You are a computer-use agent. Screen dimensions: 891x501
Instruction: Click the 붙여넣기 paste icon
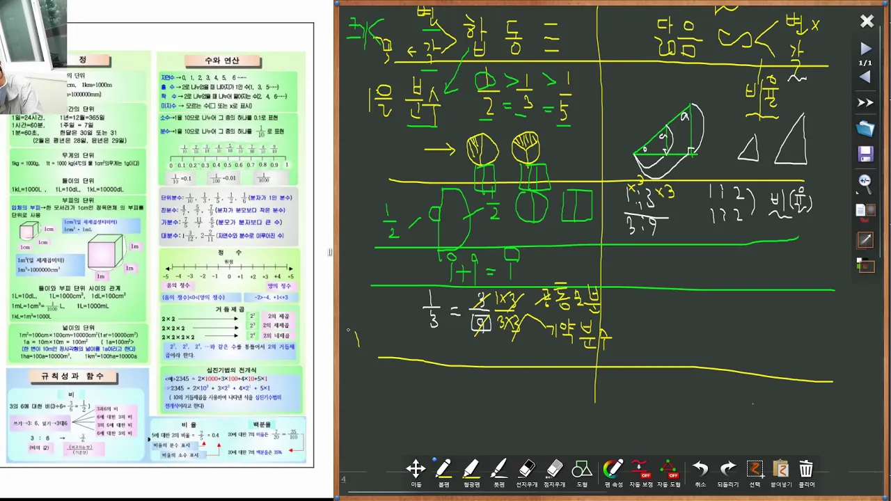(780, 473)
